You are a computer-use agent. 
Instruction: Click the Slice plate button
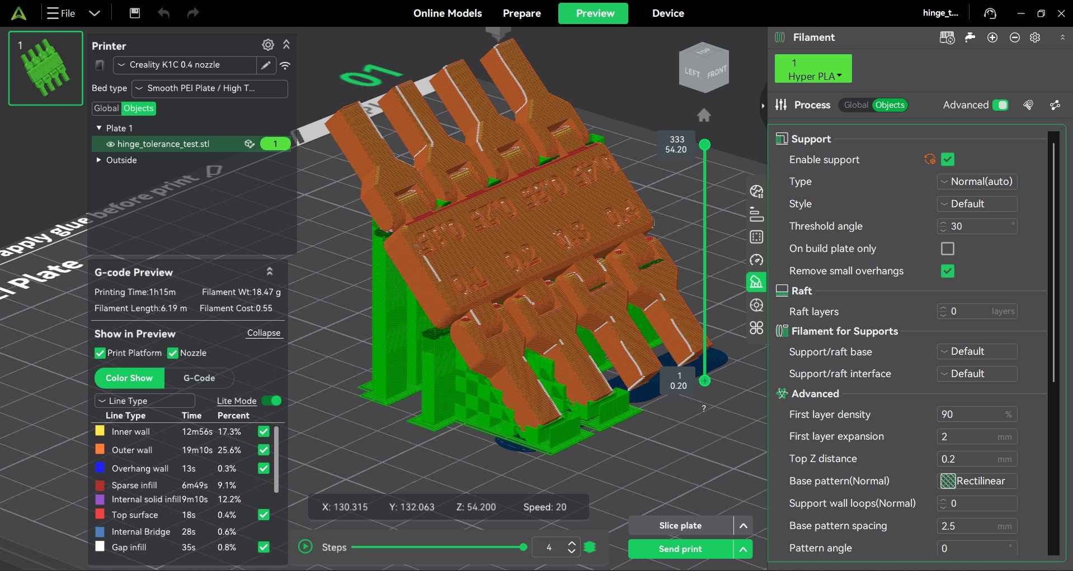tap(680, 526)
